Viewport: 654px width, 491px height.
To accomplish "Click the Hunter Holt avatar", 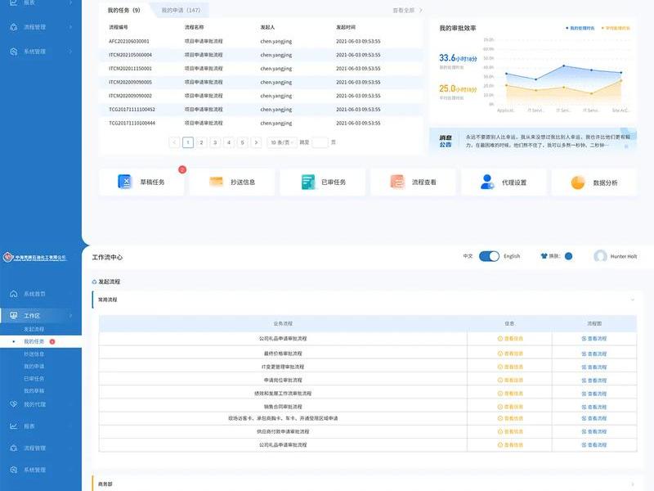I will 600,256.
